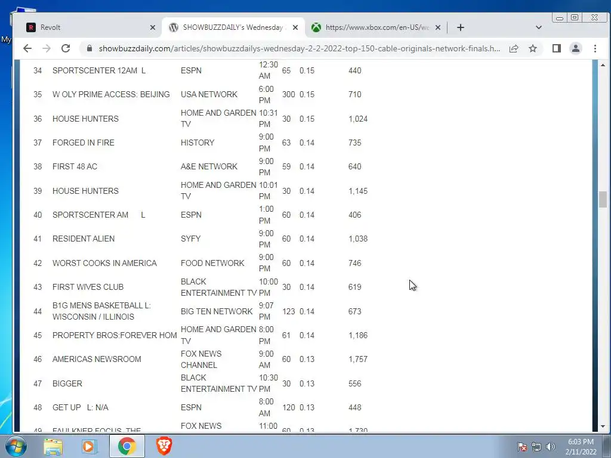Click the RESIDENT ALIEN title
Viewport: 611px width, 458px height.
point(84,239)
